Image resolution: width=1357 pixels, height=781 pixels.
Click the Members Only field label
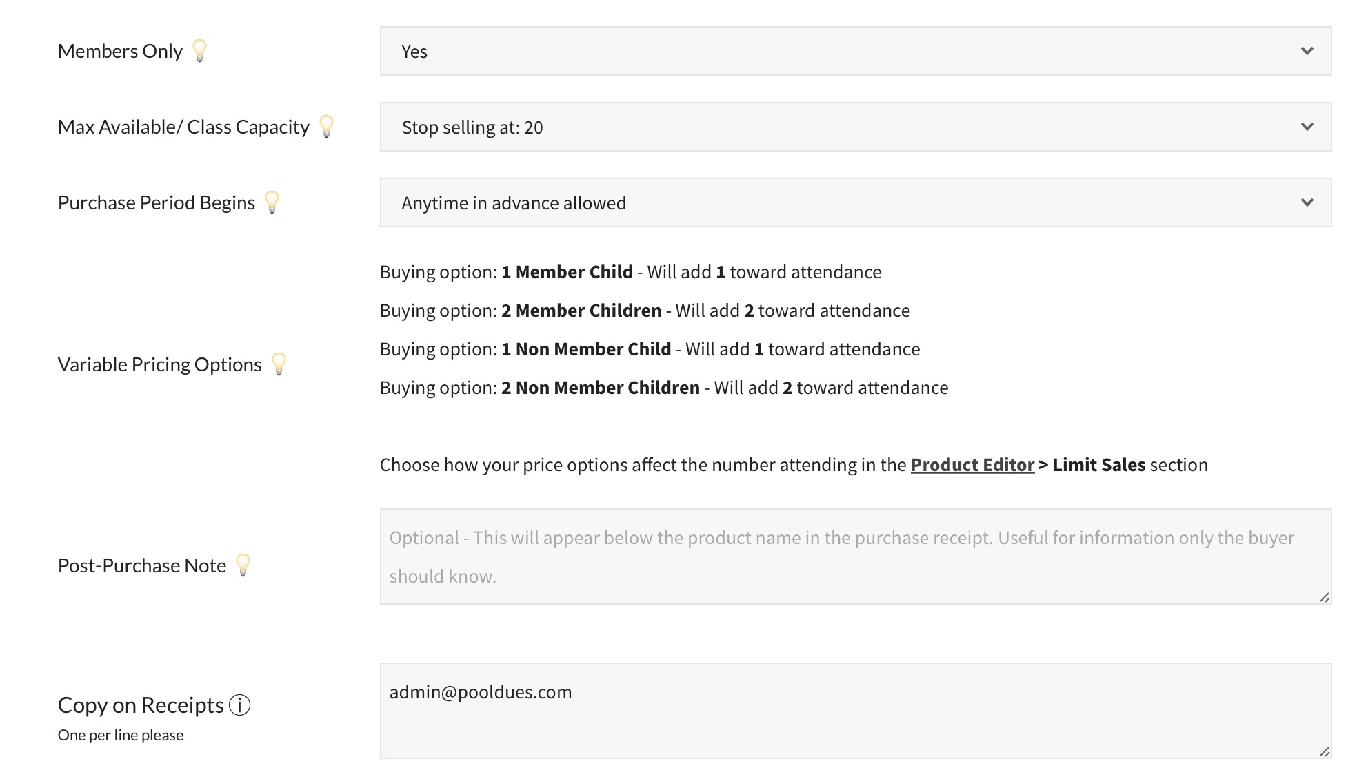click(x=120, y=51)
